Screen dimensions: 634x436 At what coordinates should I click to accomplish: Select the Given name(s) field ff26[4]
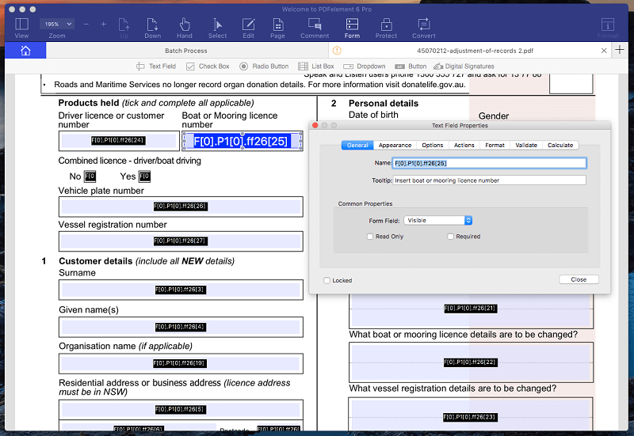pos(181,327)
